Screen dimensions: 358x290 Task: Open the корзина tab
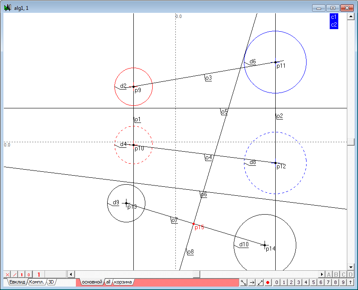pos(123,282)
